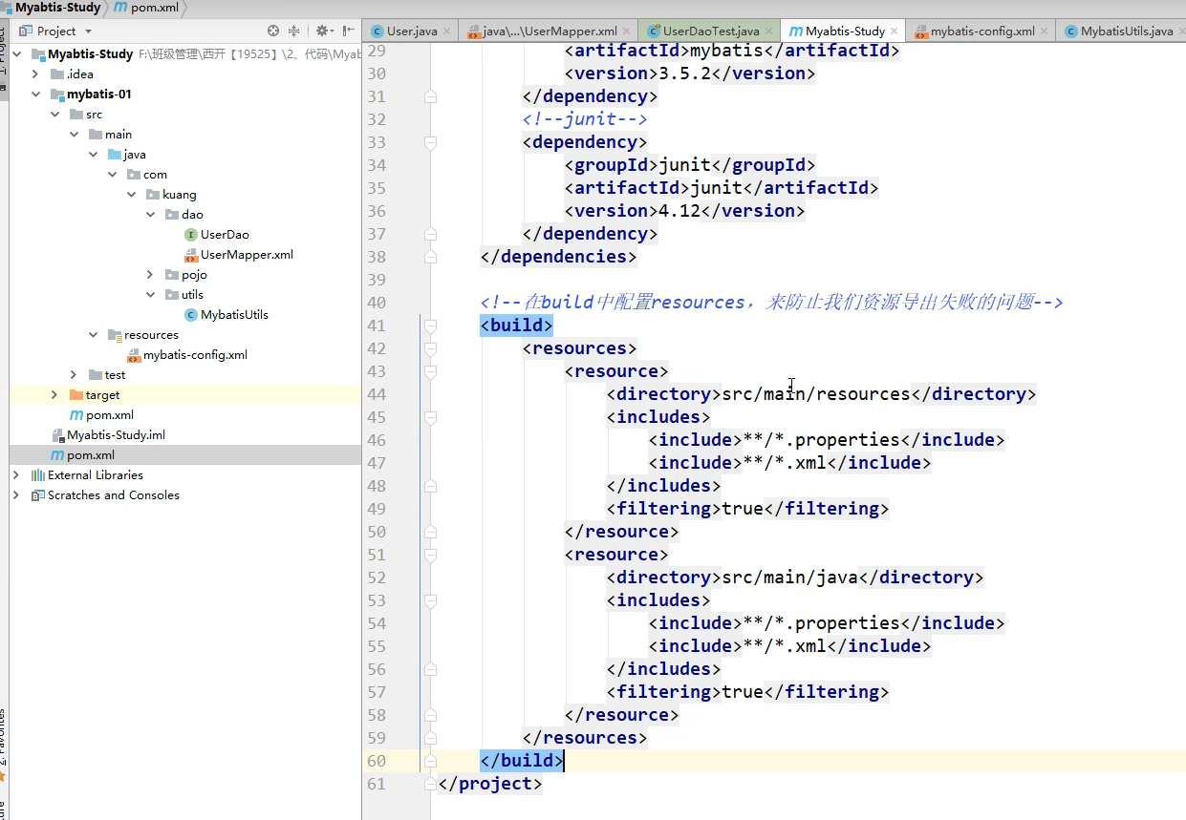This screenshot has height=820, width=1186.
Task: Select UserMapper.xml in project tree
Action: tap(247, 255)
